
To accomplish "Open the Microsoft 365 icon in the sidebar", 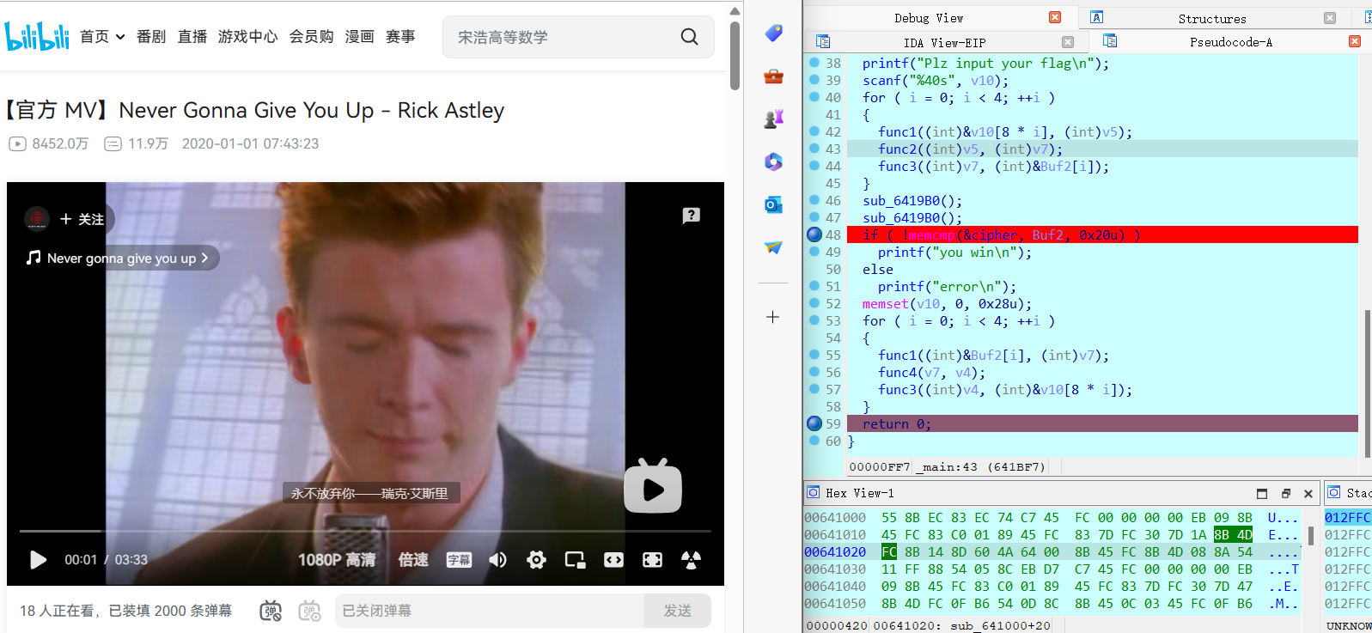I will click(773, 161).
